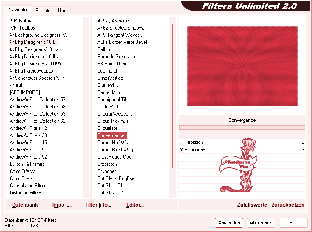Image resolution: width=312 pixels, height=232 pixels.
Task: Choose the Crosstitch filter
Action: click(x=107, y=164)
